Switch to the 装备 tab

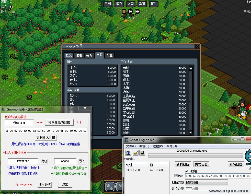tap(89, 55)
